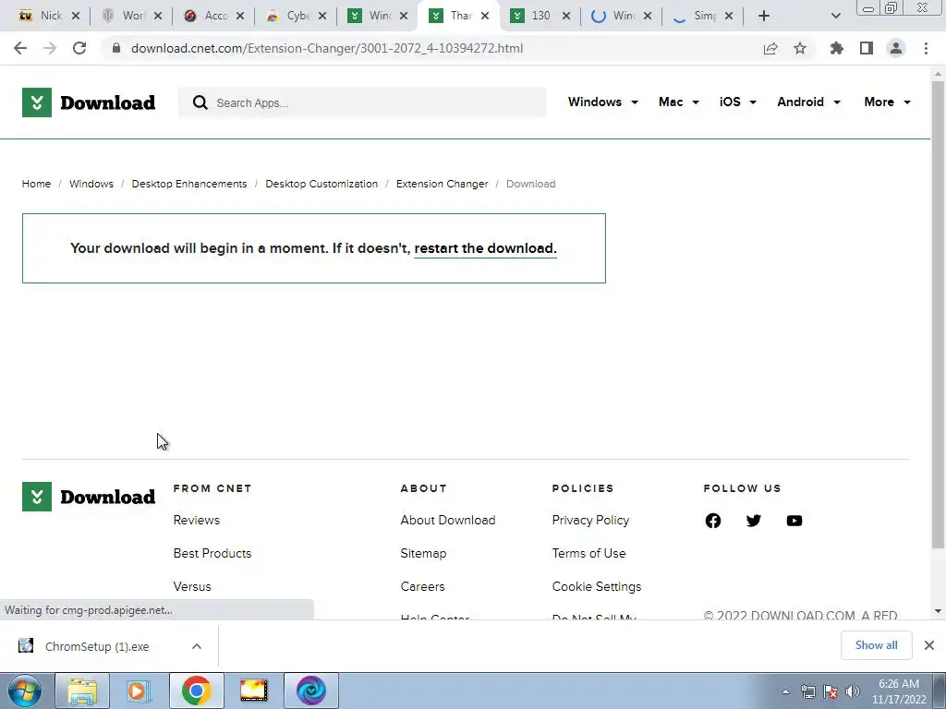Click the share page icon in address bar
The height and width of the screenshot is (709, 946).
tap(770, 48)
